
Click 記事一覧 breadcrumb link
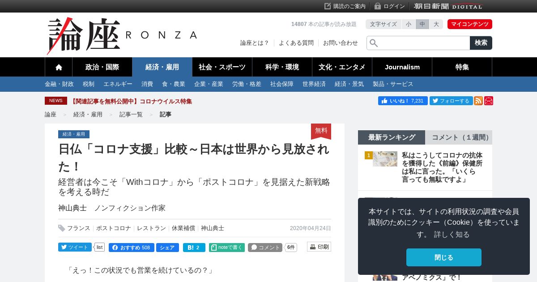[x=131, y=115]
